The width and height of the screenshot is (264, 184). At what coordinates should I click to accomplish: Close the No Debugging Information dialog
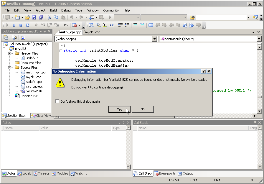209,71
